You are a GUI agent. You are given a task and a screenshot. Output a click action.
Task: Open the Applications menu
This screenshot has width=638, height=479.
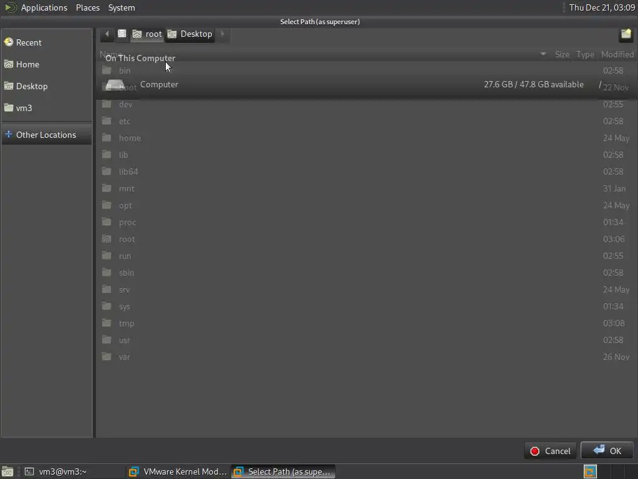click(x=44, y=7)
